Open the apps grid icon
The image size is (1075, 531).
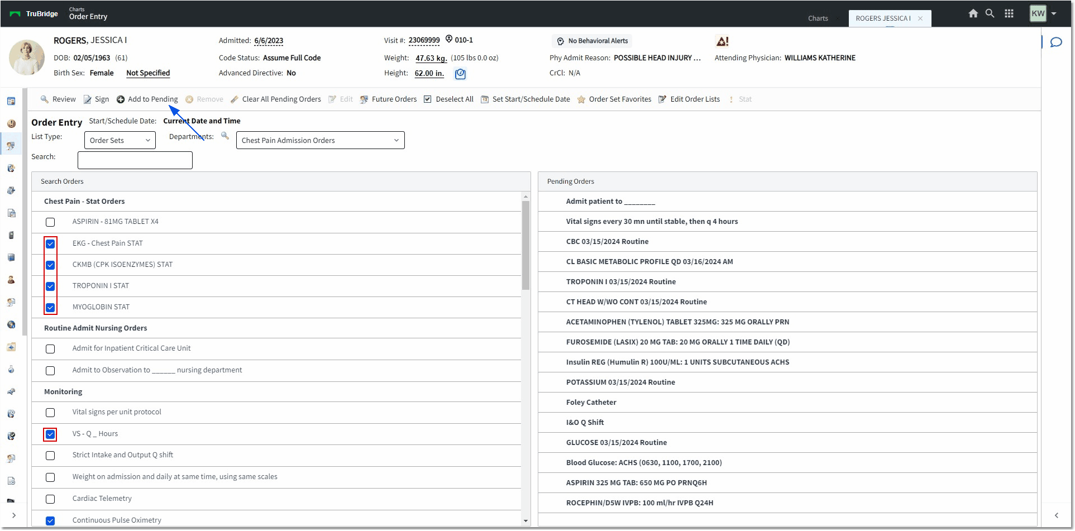point(1009,13)
